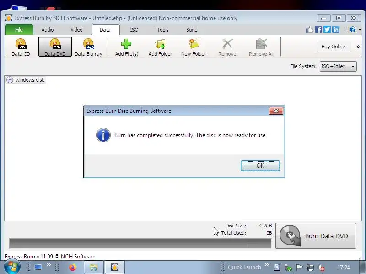Switch to the Data tab
Image resolution: width=366 pixels, height=274 pixels.
click(105, 30)
